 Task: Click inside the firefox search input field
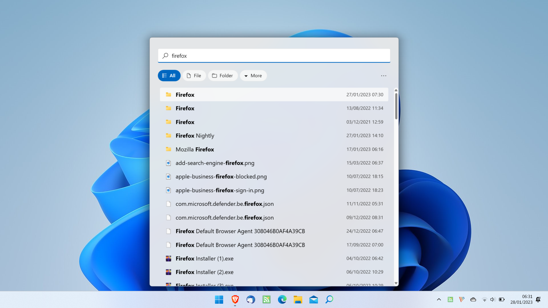tap(274, 56)
